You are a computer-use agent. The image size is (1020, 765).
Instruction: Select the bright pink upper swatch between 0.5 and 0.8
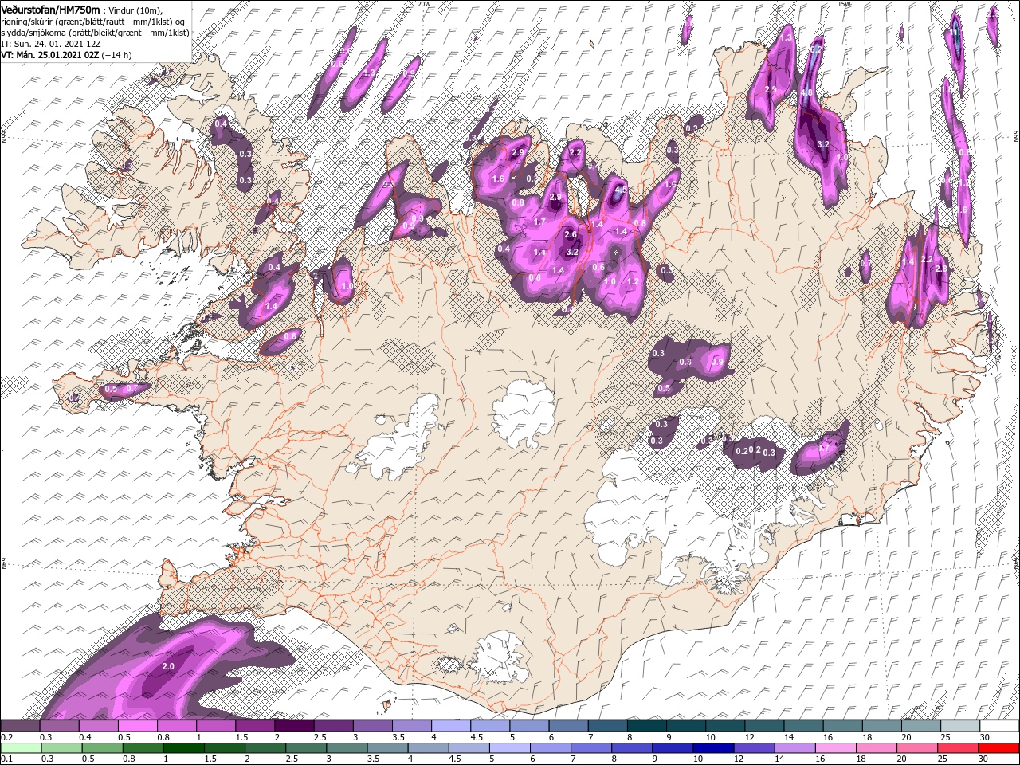tap(137, 725)
